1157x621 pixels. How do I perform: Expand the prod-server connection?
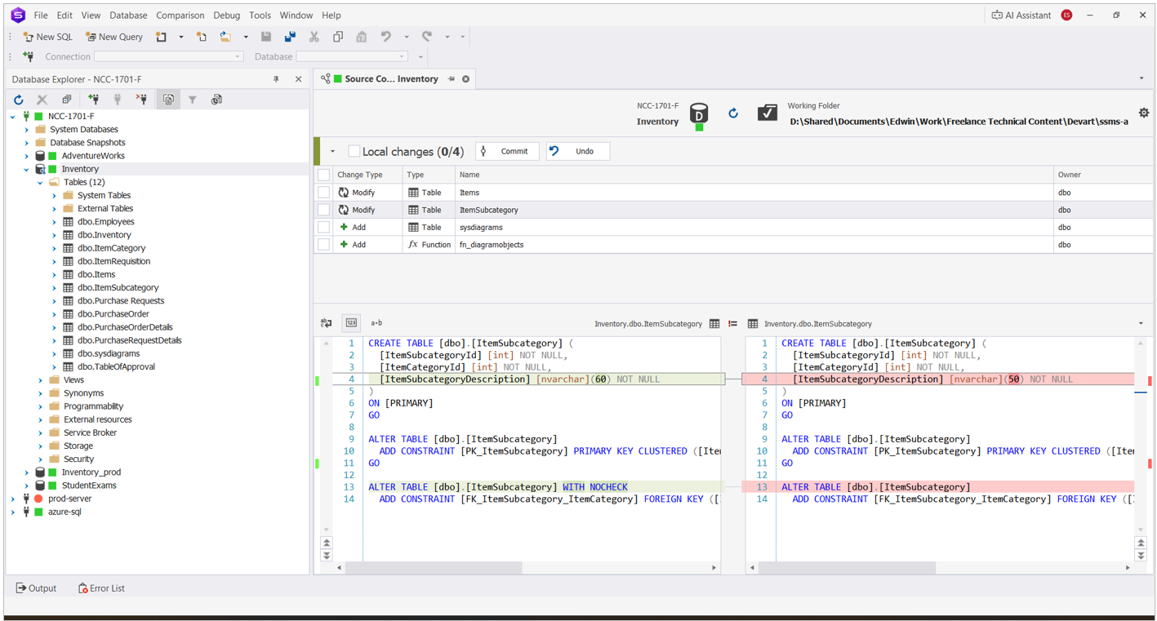point(13,499)
